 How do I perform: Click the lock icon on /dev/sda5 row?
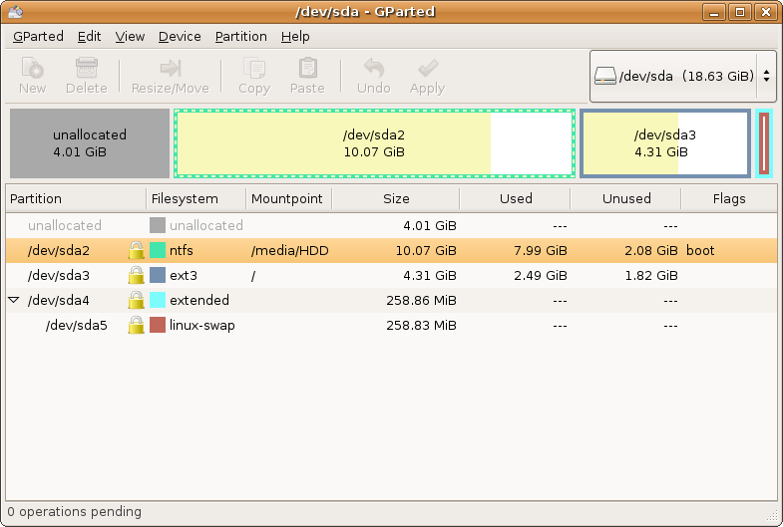[136, 325]
